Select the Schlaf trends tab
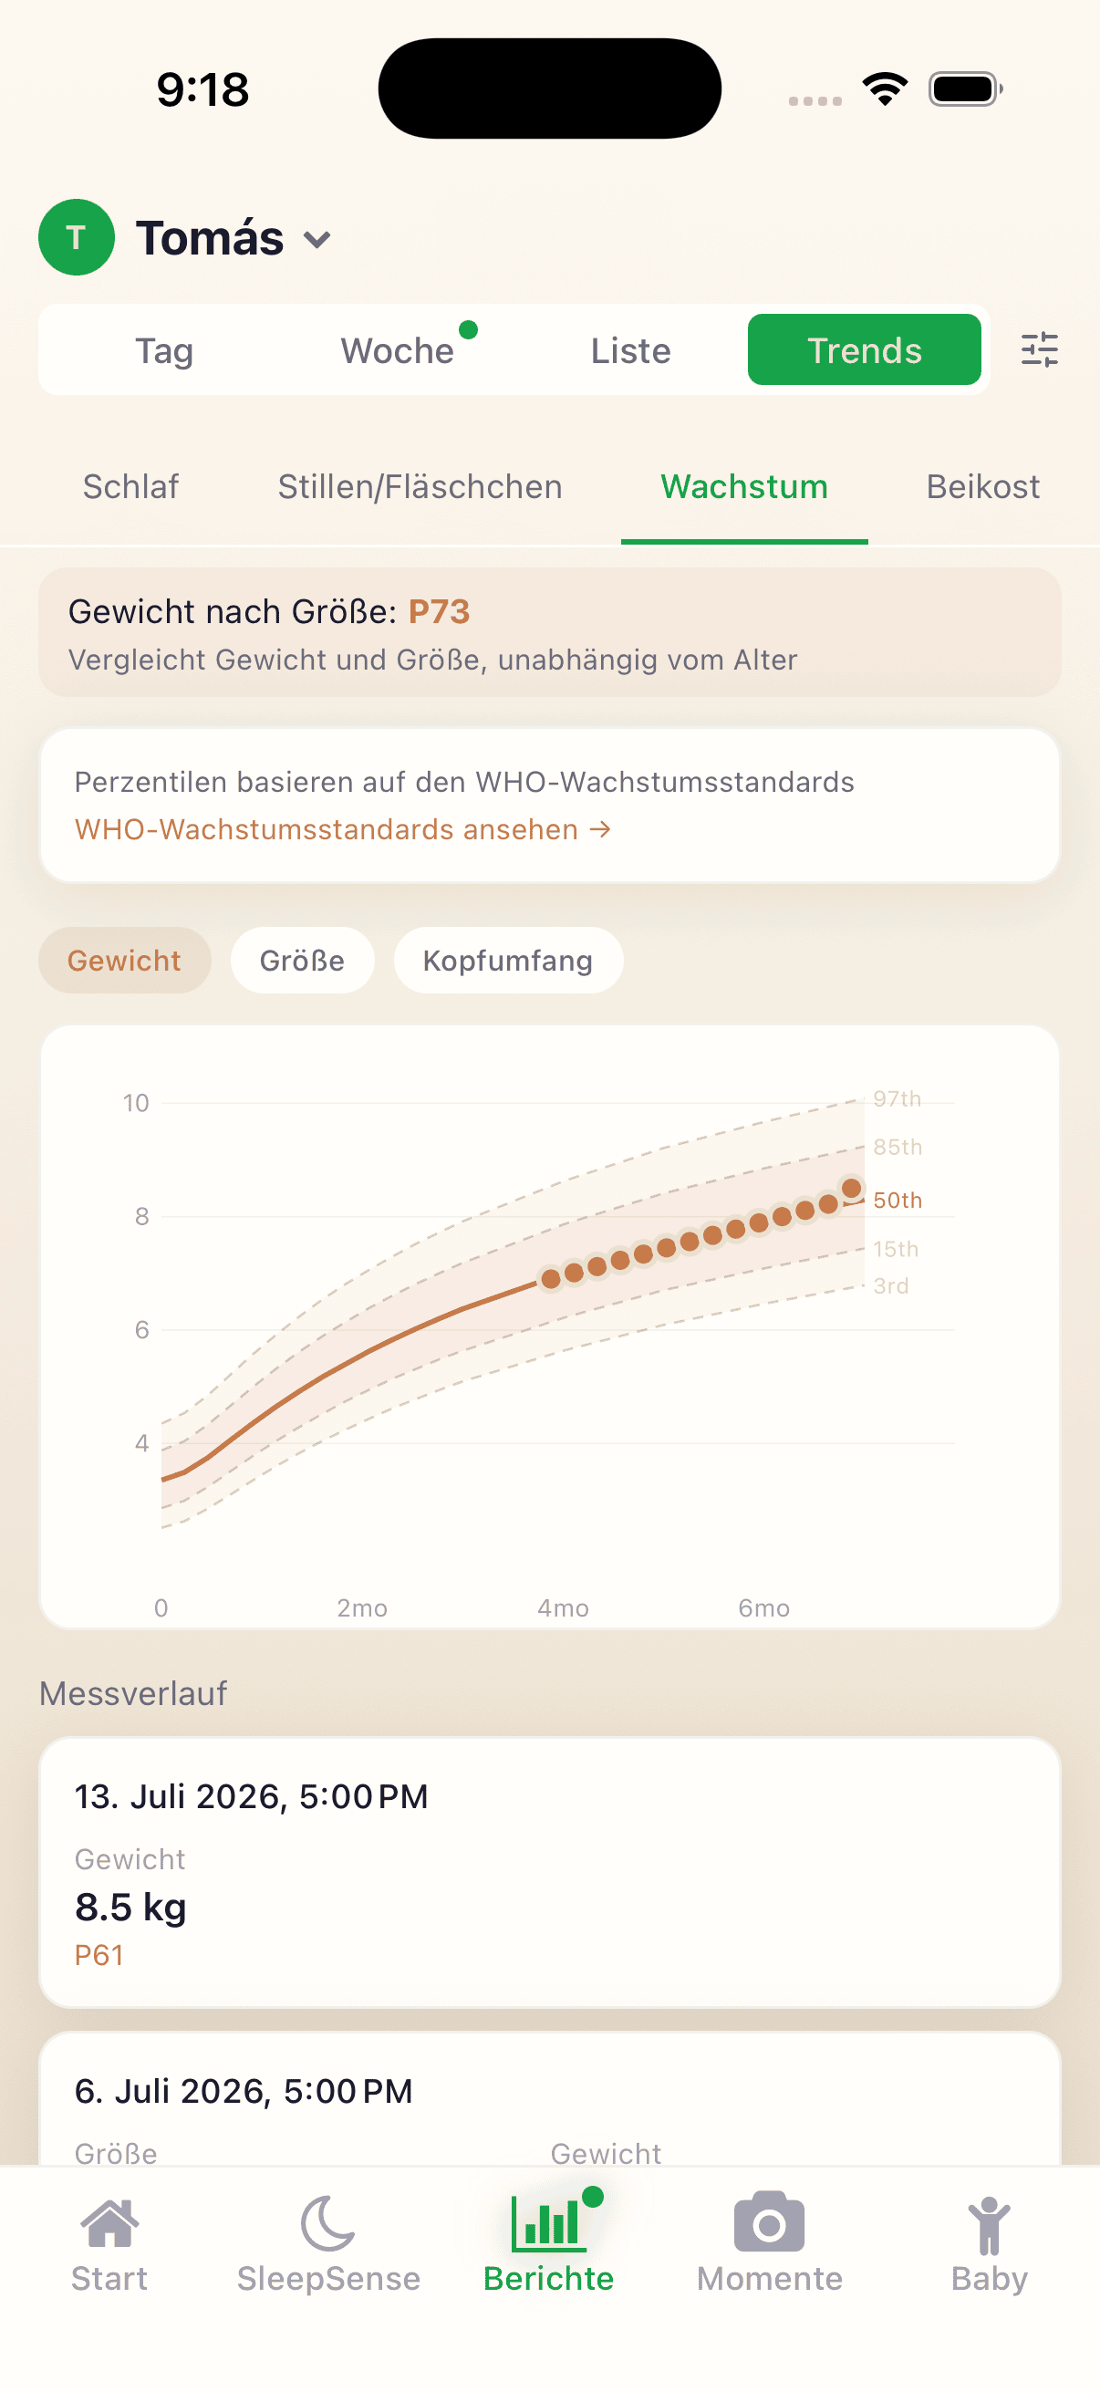This screenshot has width=1100, height=2392. (x=130, y=486)
